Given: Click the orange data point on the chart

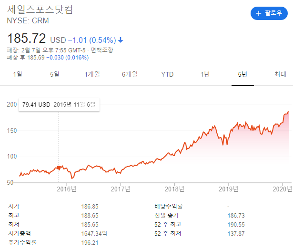Looking at the screenshot, I should pyautogui.click(x=59, y=168).
